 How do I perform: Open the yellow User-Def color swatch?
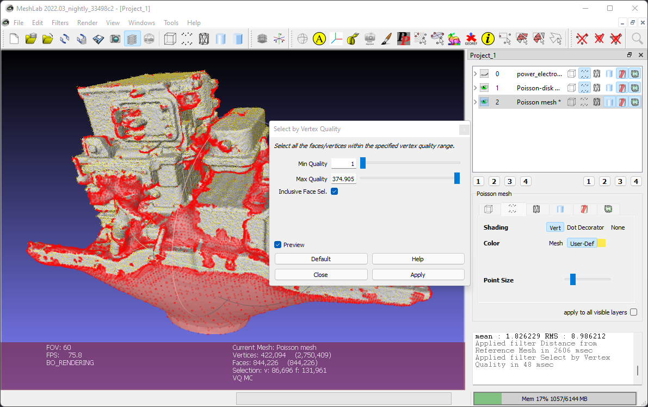point(601,243)
